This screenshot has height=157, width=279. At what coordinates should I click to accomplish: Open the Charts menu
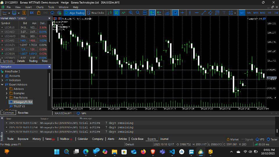(40, 7)
